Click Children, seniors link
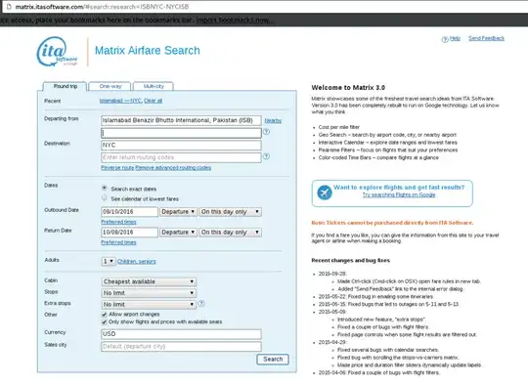This screenshot has height=384, width=528. pyautogui.click(x=136, y=262)
